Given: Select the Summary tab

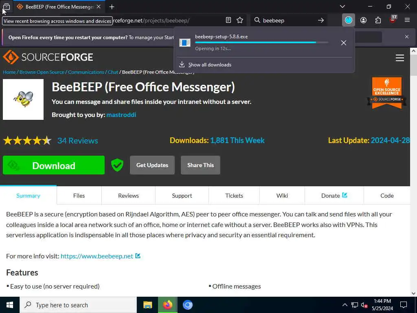Looking at the screenshot, I should point(28,196).
